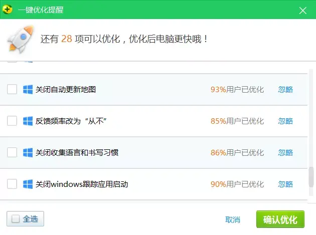
Task: Enable the 全选 select-all checkbox
Action: pos(16,219)
